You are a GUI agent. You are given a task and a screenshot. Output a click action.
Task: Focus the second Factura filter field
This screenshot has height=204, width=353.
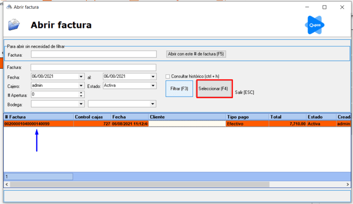93,68
